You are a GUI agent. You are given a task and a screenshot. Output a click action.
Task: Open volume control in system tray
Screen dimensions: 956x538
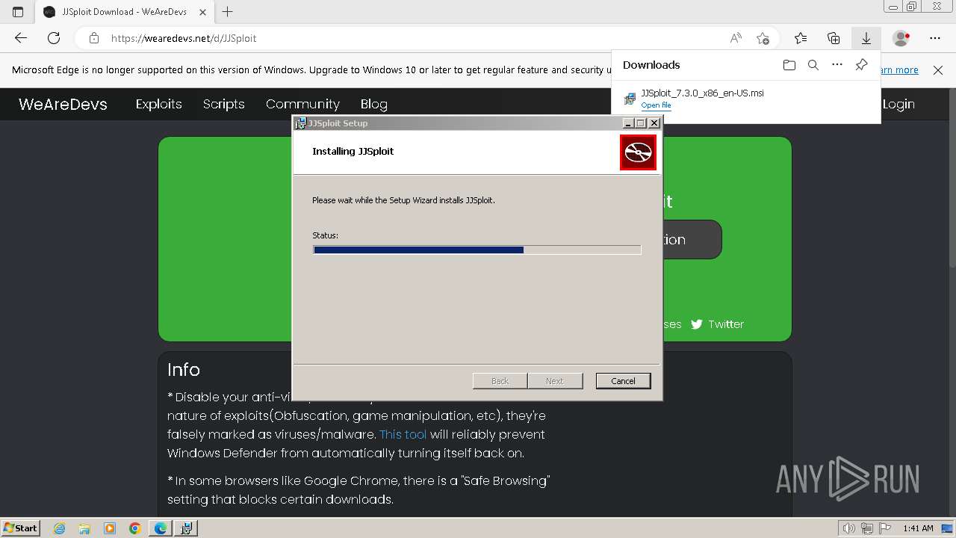click(849, 528)
